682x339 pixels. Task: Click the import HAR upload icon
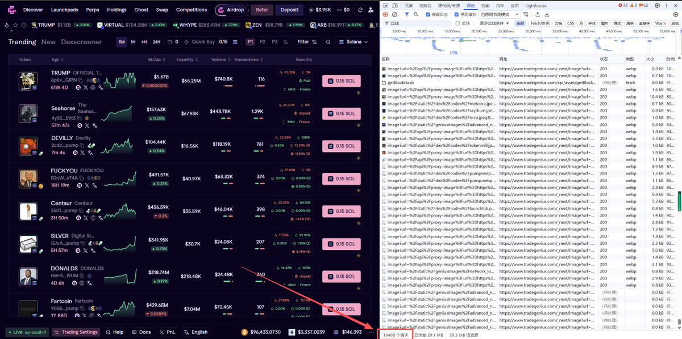pos(538,14)
